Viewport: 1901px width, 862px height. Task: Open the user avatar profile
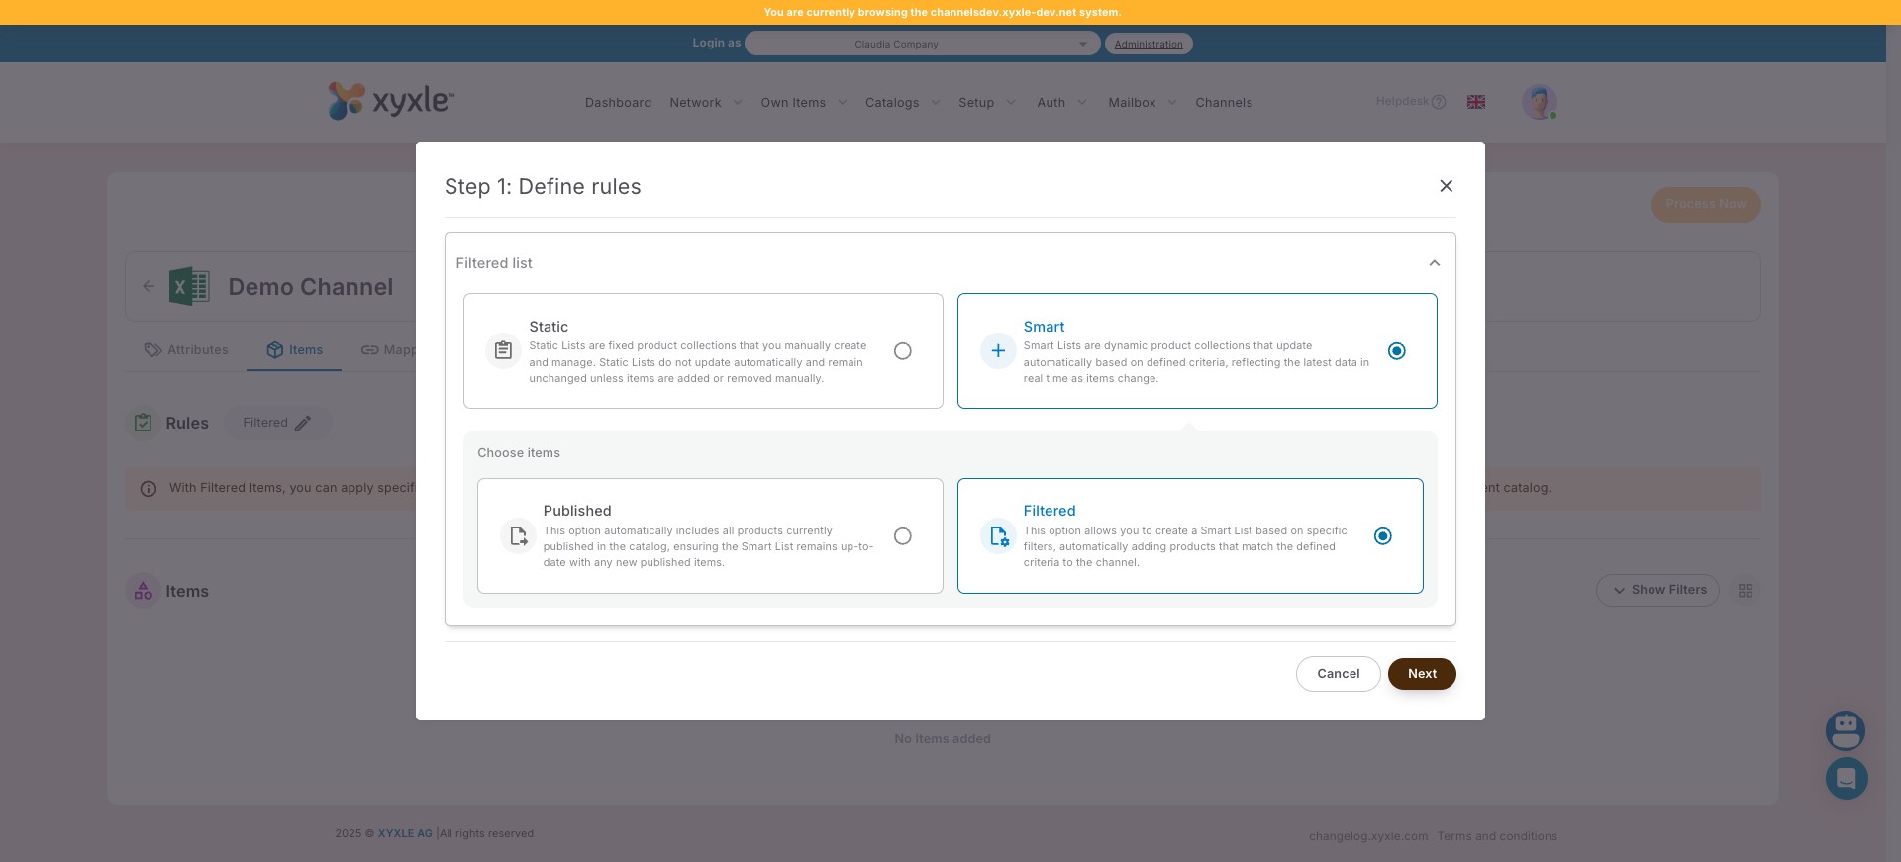1539,102
